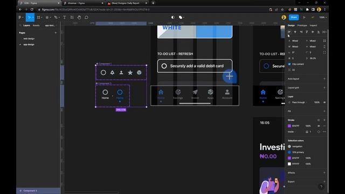Toggle layer visibility eye
Screen dimensions: 345x194
[x=325, y=102]
